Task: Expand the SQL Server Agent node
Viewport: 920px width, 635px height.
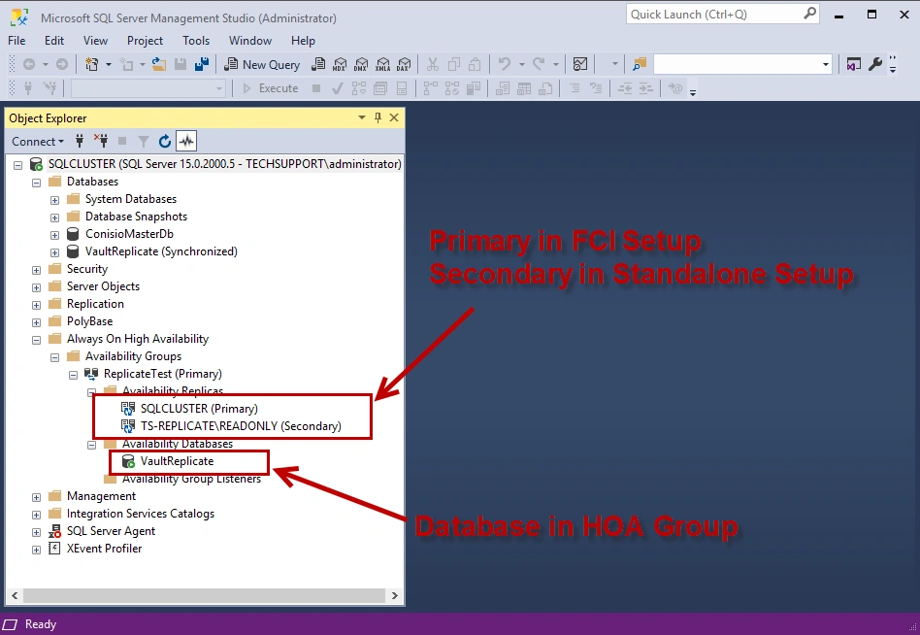Action: [x=36, y=532]
